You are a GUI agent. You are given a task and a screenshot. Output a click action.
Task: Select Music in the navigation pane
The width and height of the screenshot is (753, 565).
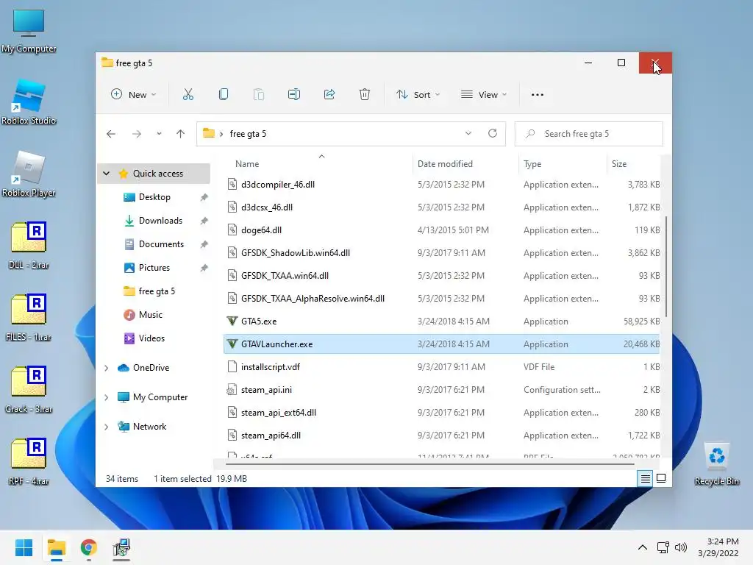click(150, 315)
